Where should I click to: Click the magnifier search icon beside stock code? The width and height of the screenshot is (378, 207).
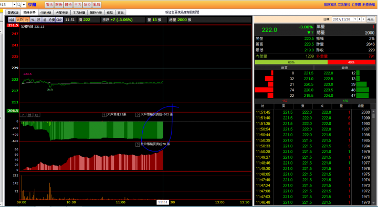tap(19, 5)
